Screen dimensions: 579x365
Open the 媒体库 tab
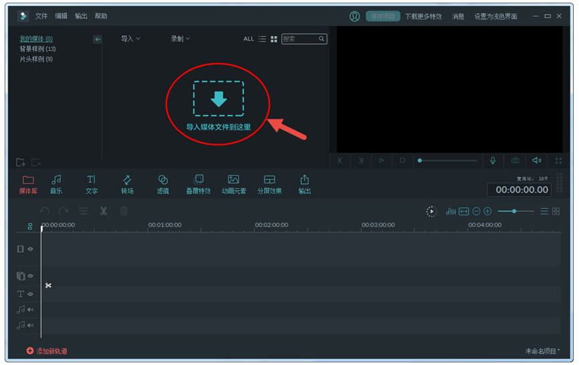coord(28,185)
